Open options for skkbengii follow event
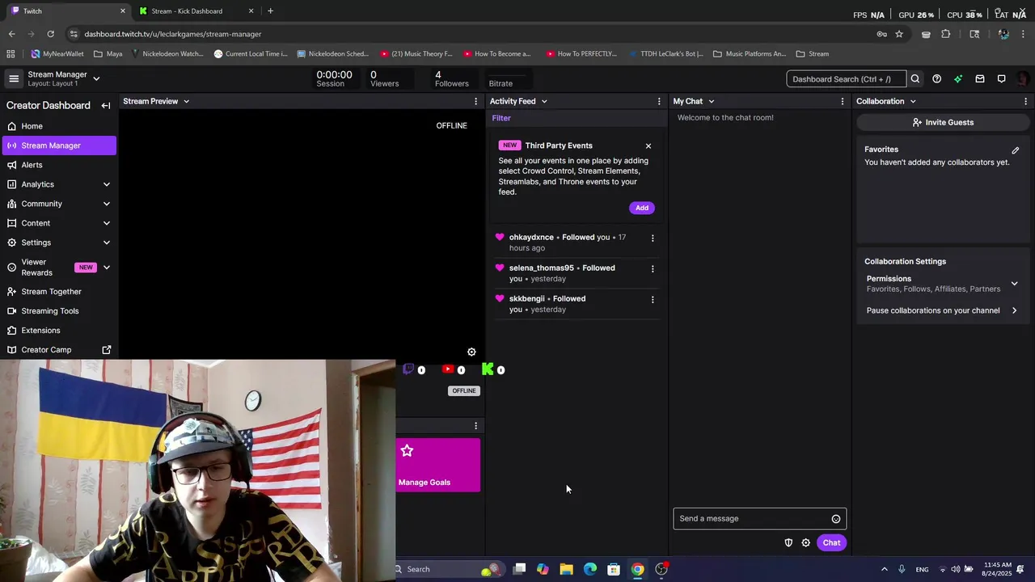Image resolution: width=1035 pixels, height=582 pixels. [653, 299]
